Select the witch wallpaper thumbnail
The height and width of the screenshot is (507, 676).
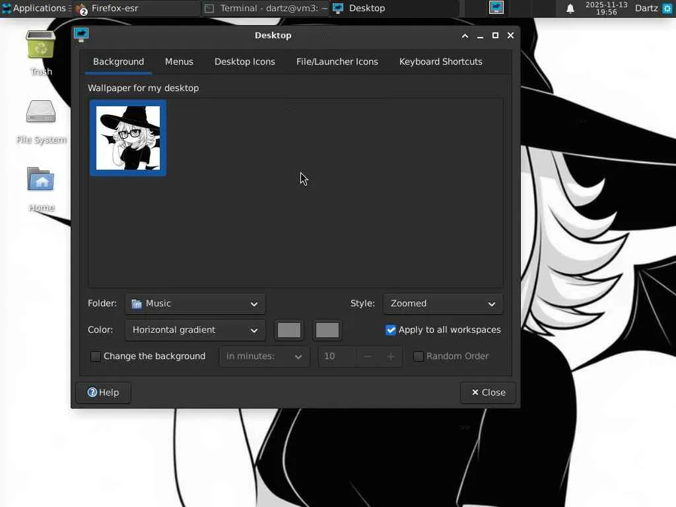point(128,138)
